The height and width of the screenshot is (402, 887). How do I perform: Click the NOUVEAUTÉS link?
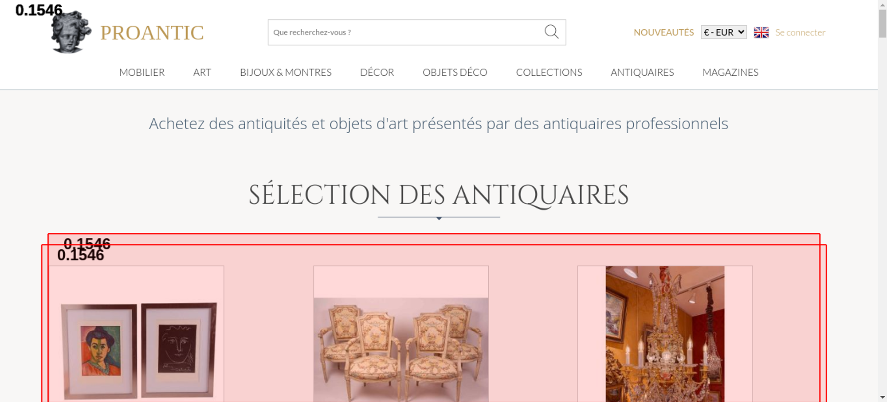(663, 32)
